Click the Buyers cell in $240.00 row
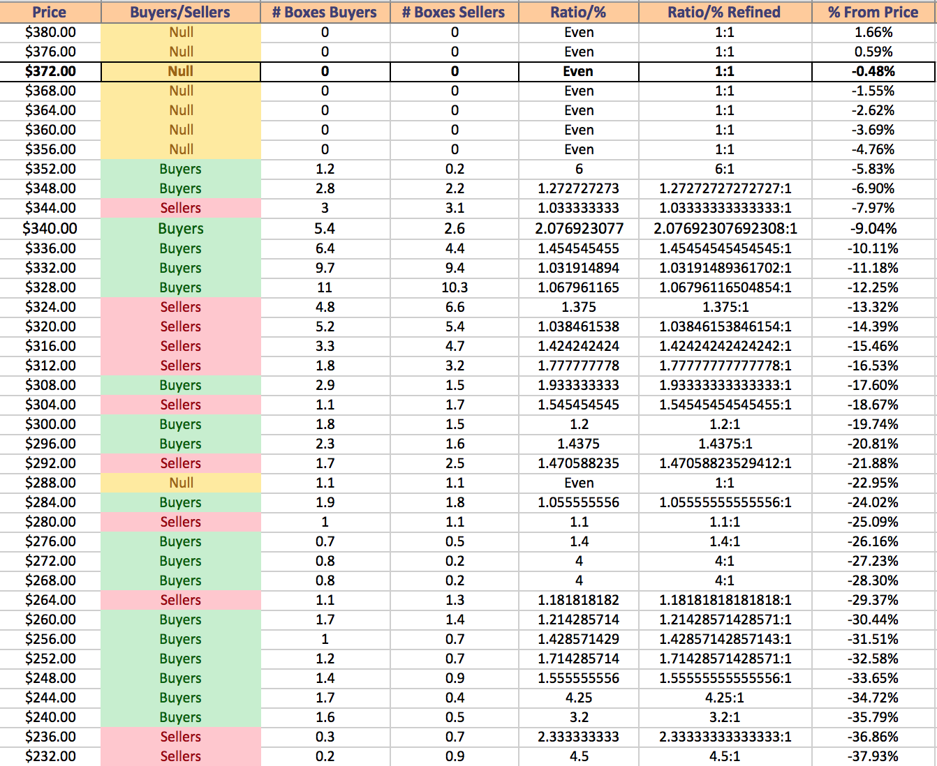Screen dimensions: 937x766 [181, 717]
